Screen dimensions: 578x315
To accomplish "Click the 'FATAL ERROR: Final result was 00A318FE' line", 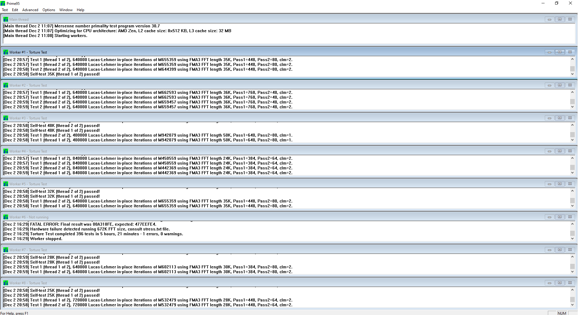I will click(x=80, y=224).
